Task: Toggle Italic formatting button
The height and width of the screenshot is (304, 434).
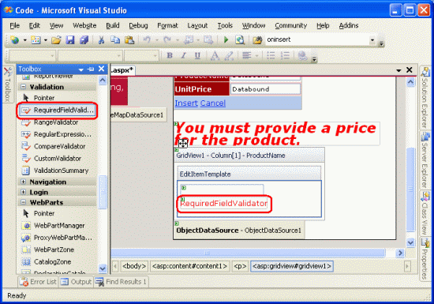Action: (183, 55)
